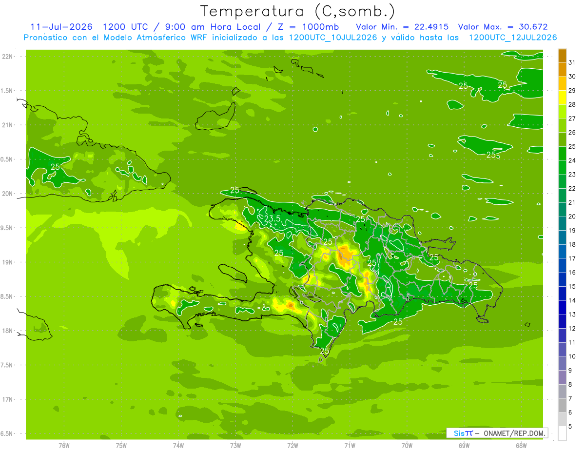Pick legend swatch between 16 and 17
The image size is (585, 452).
coord(562,265)
